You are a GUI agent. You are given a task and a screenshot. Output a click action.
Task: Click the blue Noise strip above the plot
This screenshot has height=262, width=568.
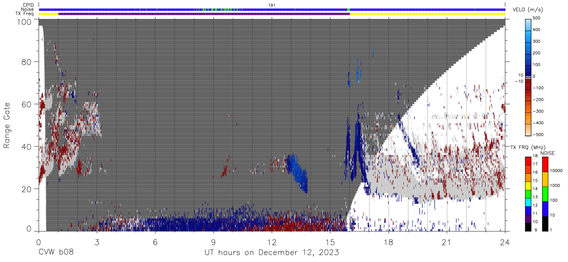tap(272, 9)
